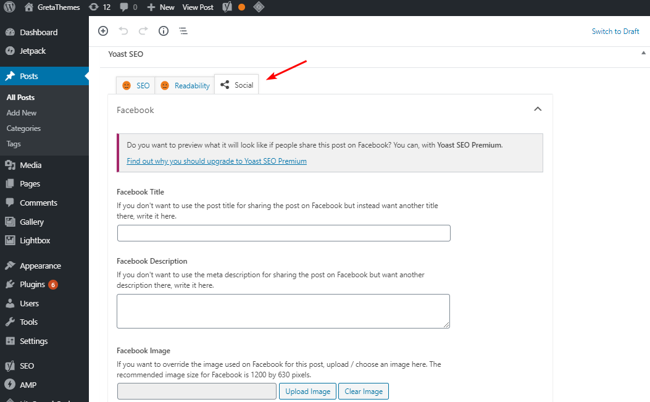Screen dimensions: 650x402
Task: Open the updates icon showing 12
Action: pyautogui.click(x=99, y=7)
